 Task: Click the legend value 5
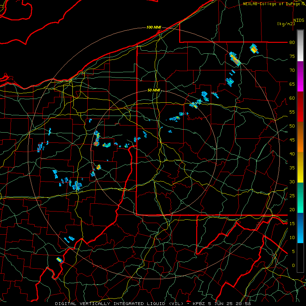click(293, 252)
